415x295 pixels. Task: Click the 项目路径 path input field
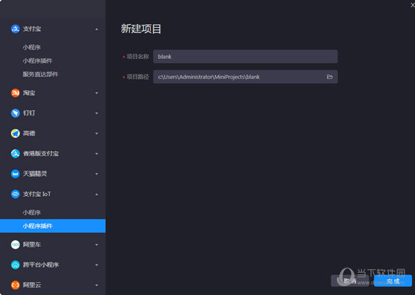(x=246, y=77)
